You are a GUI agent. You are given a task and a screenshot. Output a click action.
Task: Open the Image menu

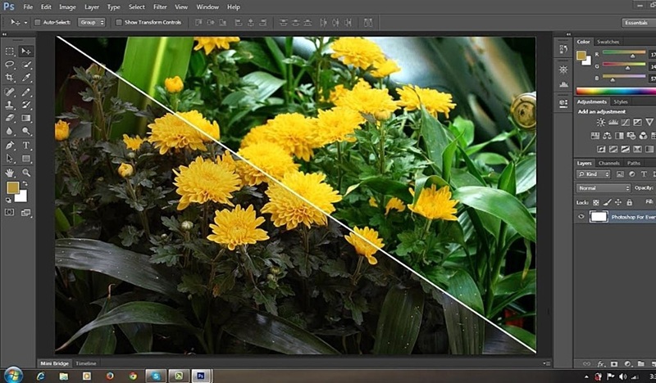point(67,7)
